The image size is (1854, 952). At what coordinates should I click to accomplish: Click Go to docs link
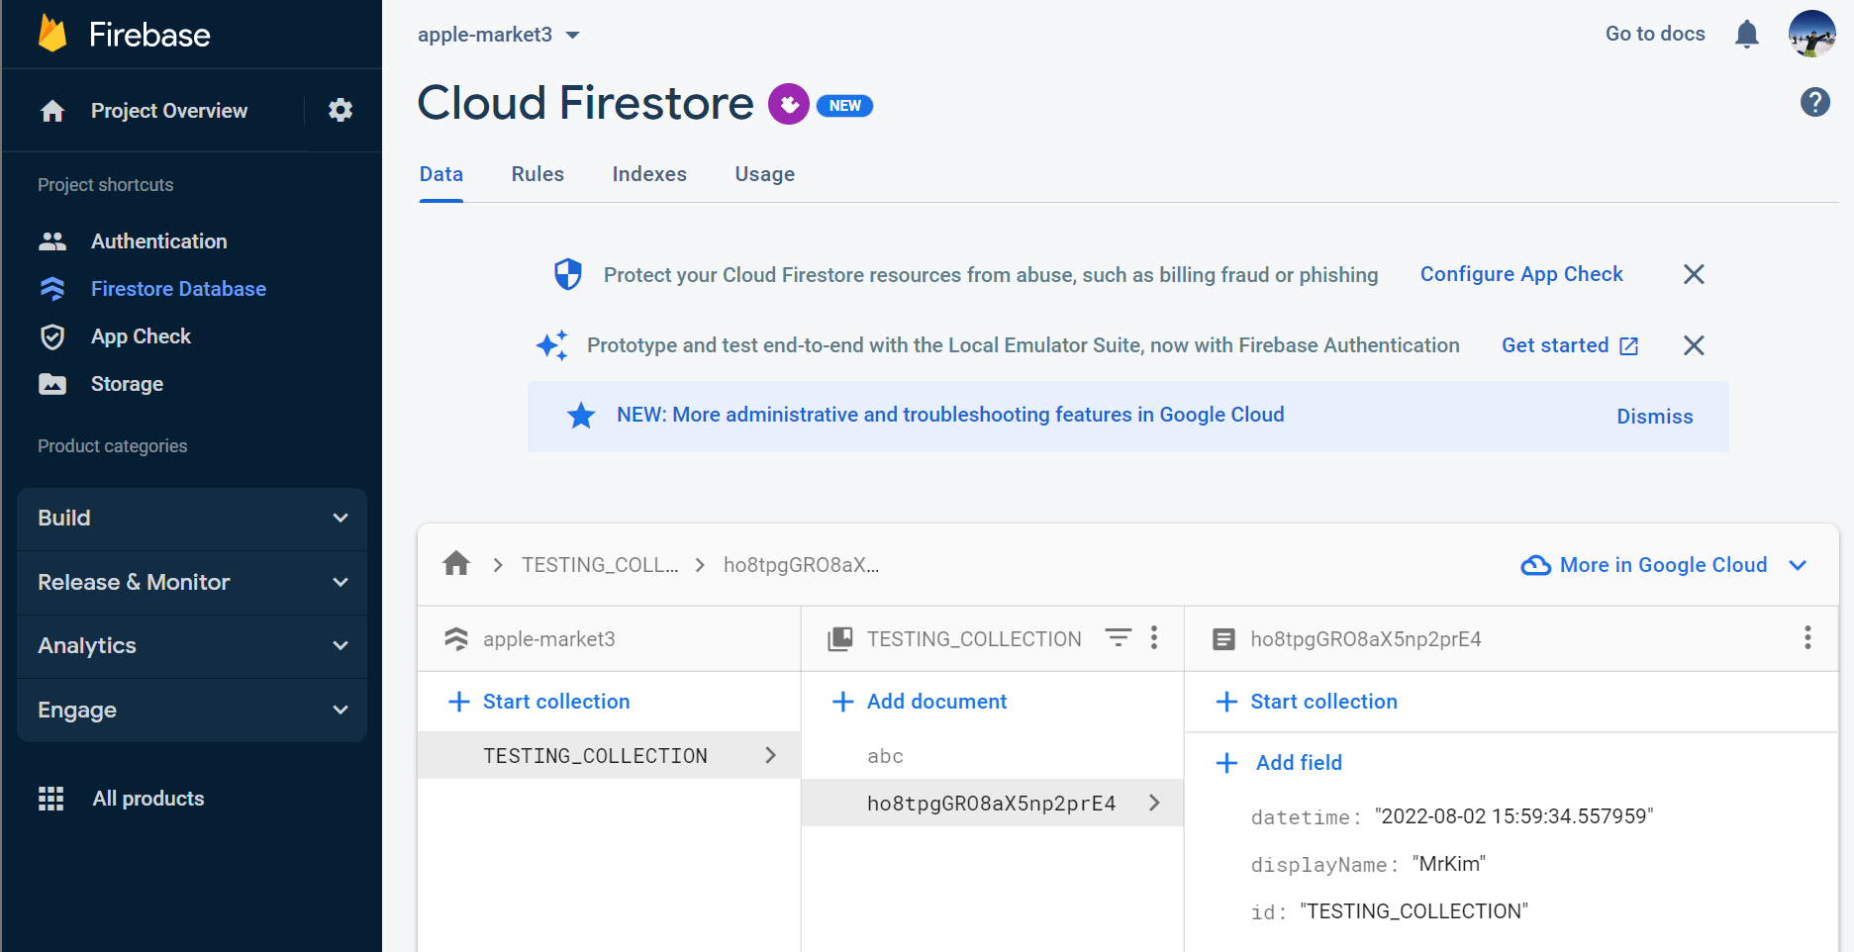pos(1655,34)
